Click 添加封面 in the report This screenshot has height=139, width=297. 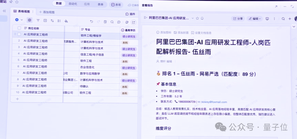point(181,32)
